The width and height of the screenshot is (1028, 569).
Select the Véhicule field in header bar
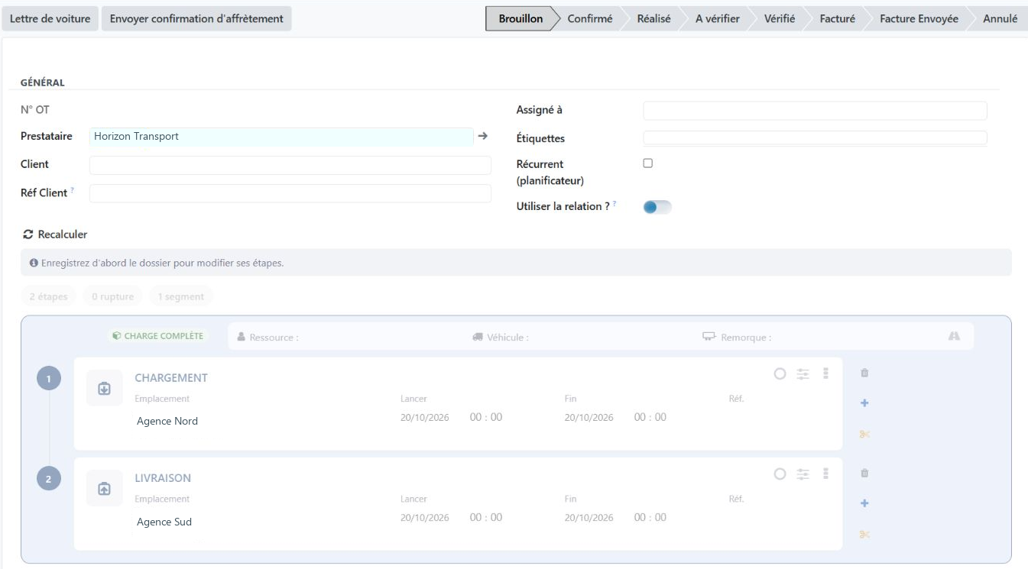point(501,337)
